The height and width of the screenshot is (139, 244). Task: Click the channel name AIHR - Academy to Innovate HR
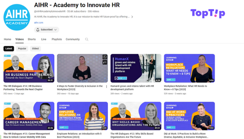[77, 5]
